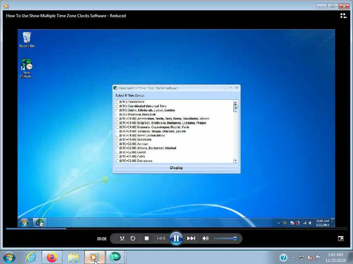The width and height of the screenshot is (353, 264).
Task: Check the Coordinated Universal Time box
Action: click(x=117, y=106)
